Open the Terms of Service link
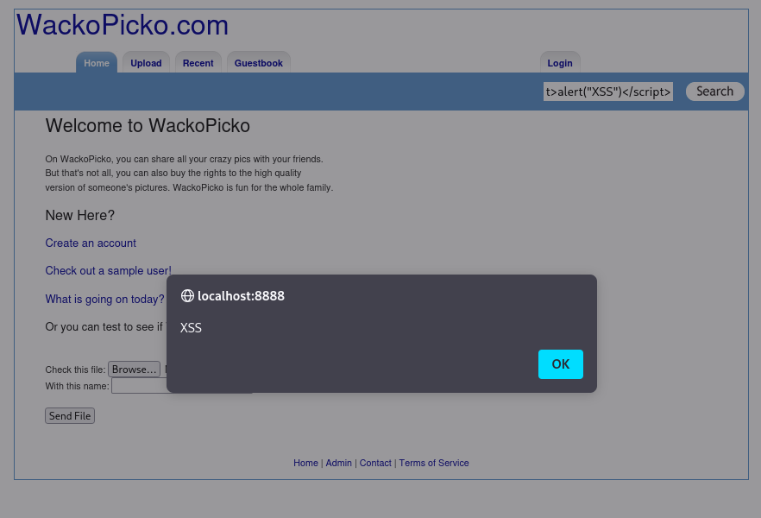The width and height of the screenshot is (761, 518). coord(434,463)
